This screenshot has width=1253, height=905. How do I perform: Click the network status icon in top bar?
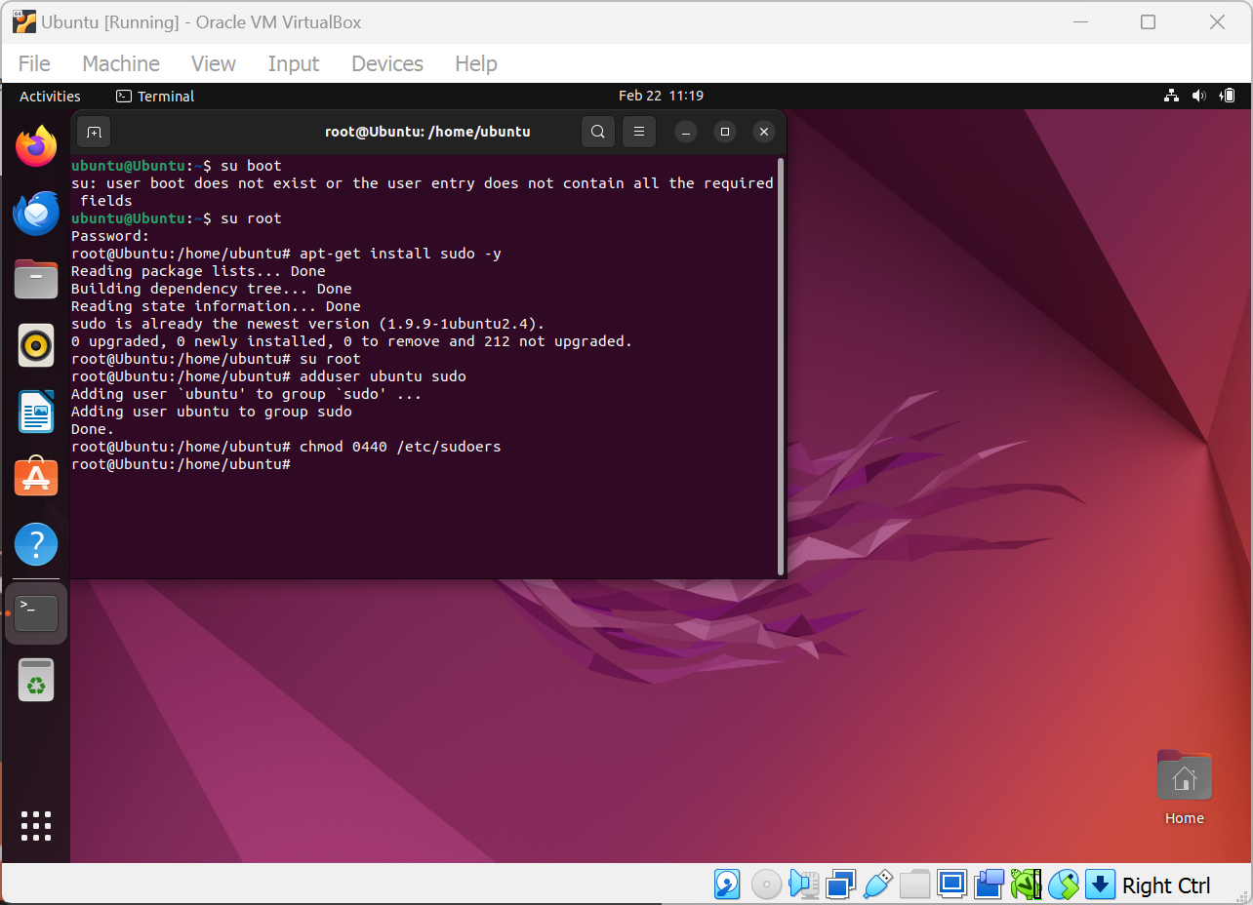pyautogui.click(x=1172, y=96)
